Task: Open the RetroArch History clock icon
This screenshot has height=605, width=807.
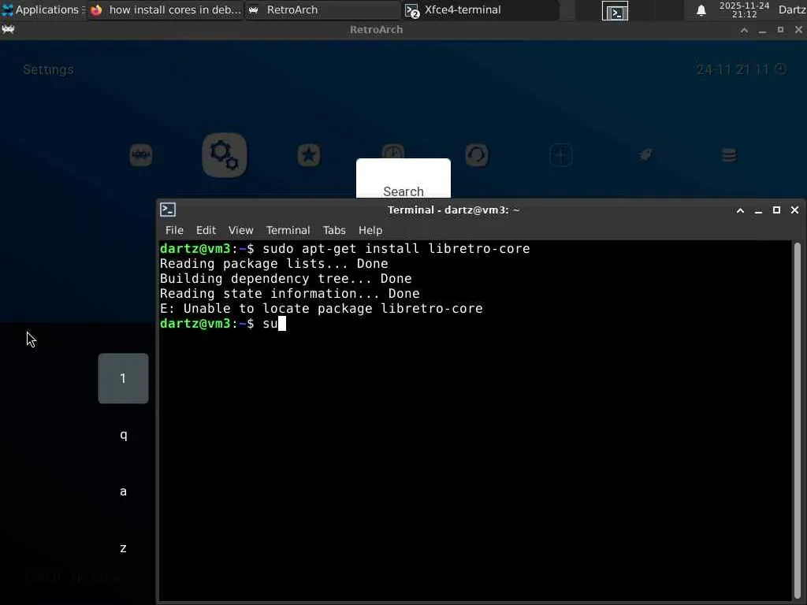Action: coord(393,151)
